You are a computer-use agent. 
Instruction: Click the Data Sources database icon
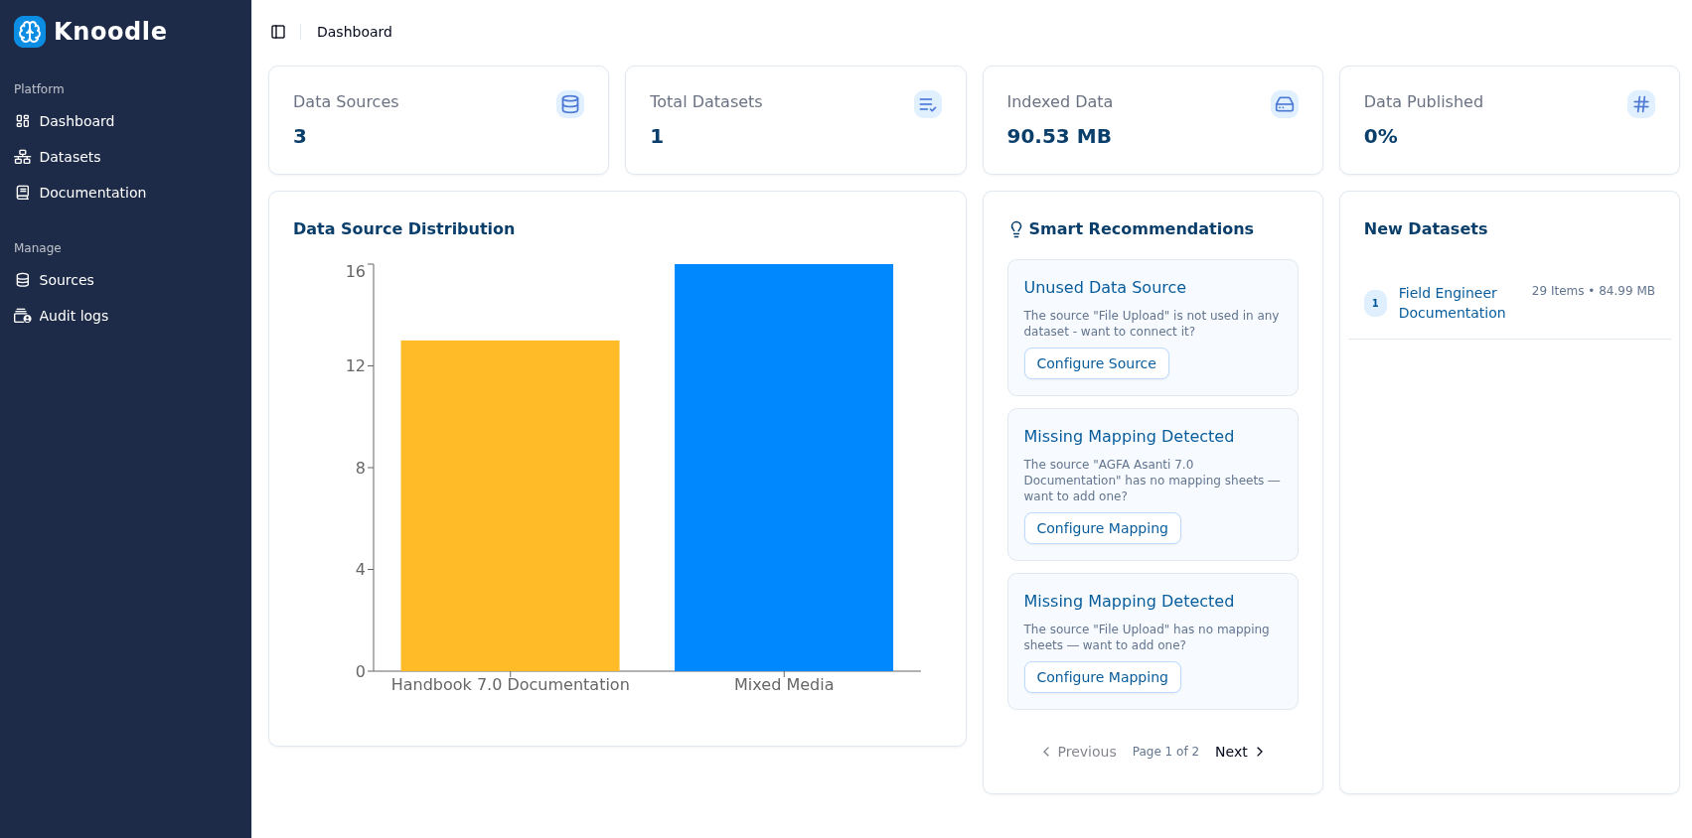[x=570, y=104]
